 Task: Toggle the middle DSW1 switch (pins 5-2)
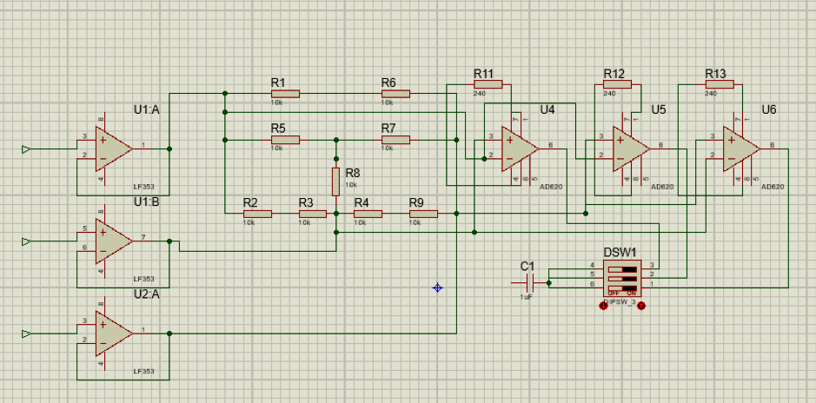(621, 277)
